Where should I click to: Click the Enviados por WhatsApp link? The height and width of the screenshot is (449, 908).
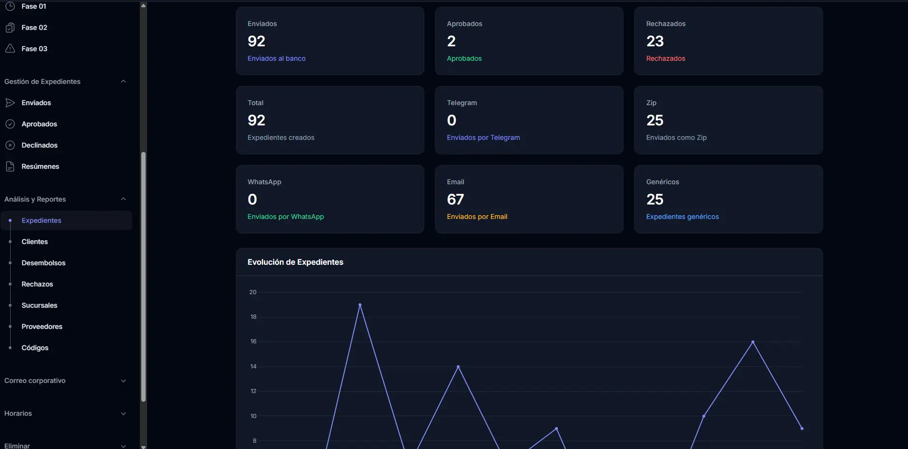pos(285,217)
